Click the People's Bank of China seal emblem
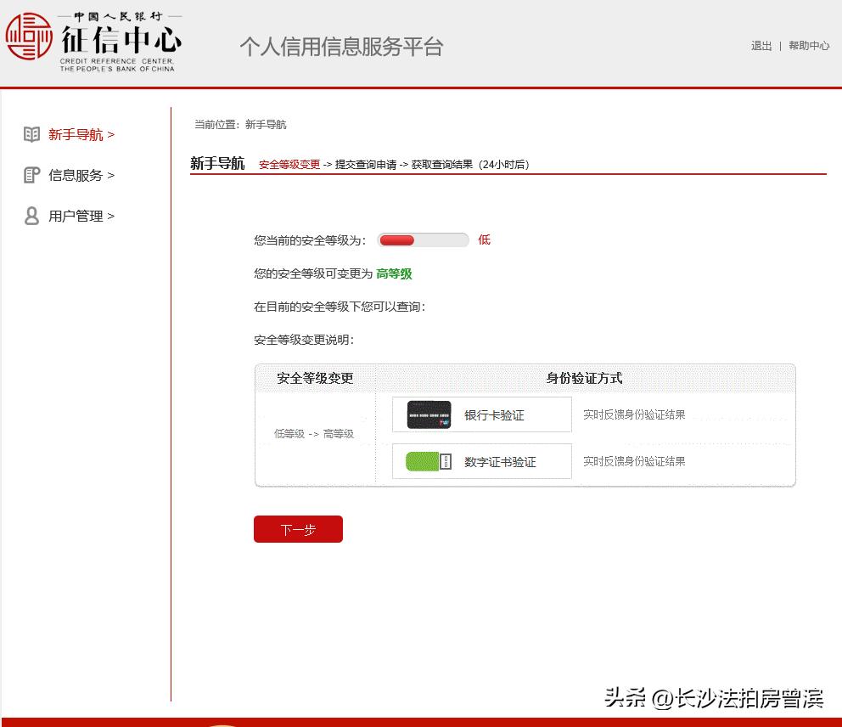842x727 pixels. [x=29, y=37]
